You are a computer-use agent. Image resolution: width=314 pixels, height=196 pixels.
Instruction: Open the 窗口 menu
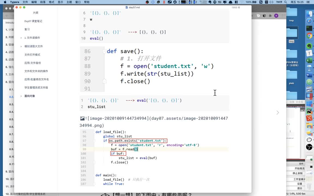point(78,2)
